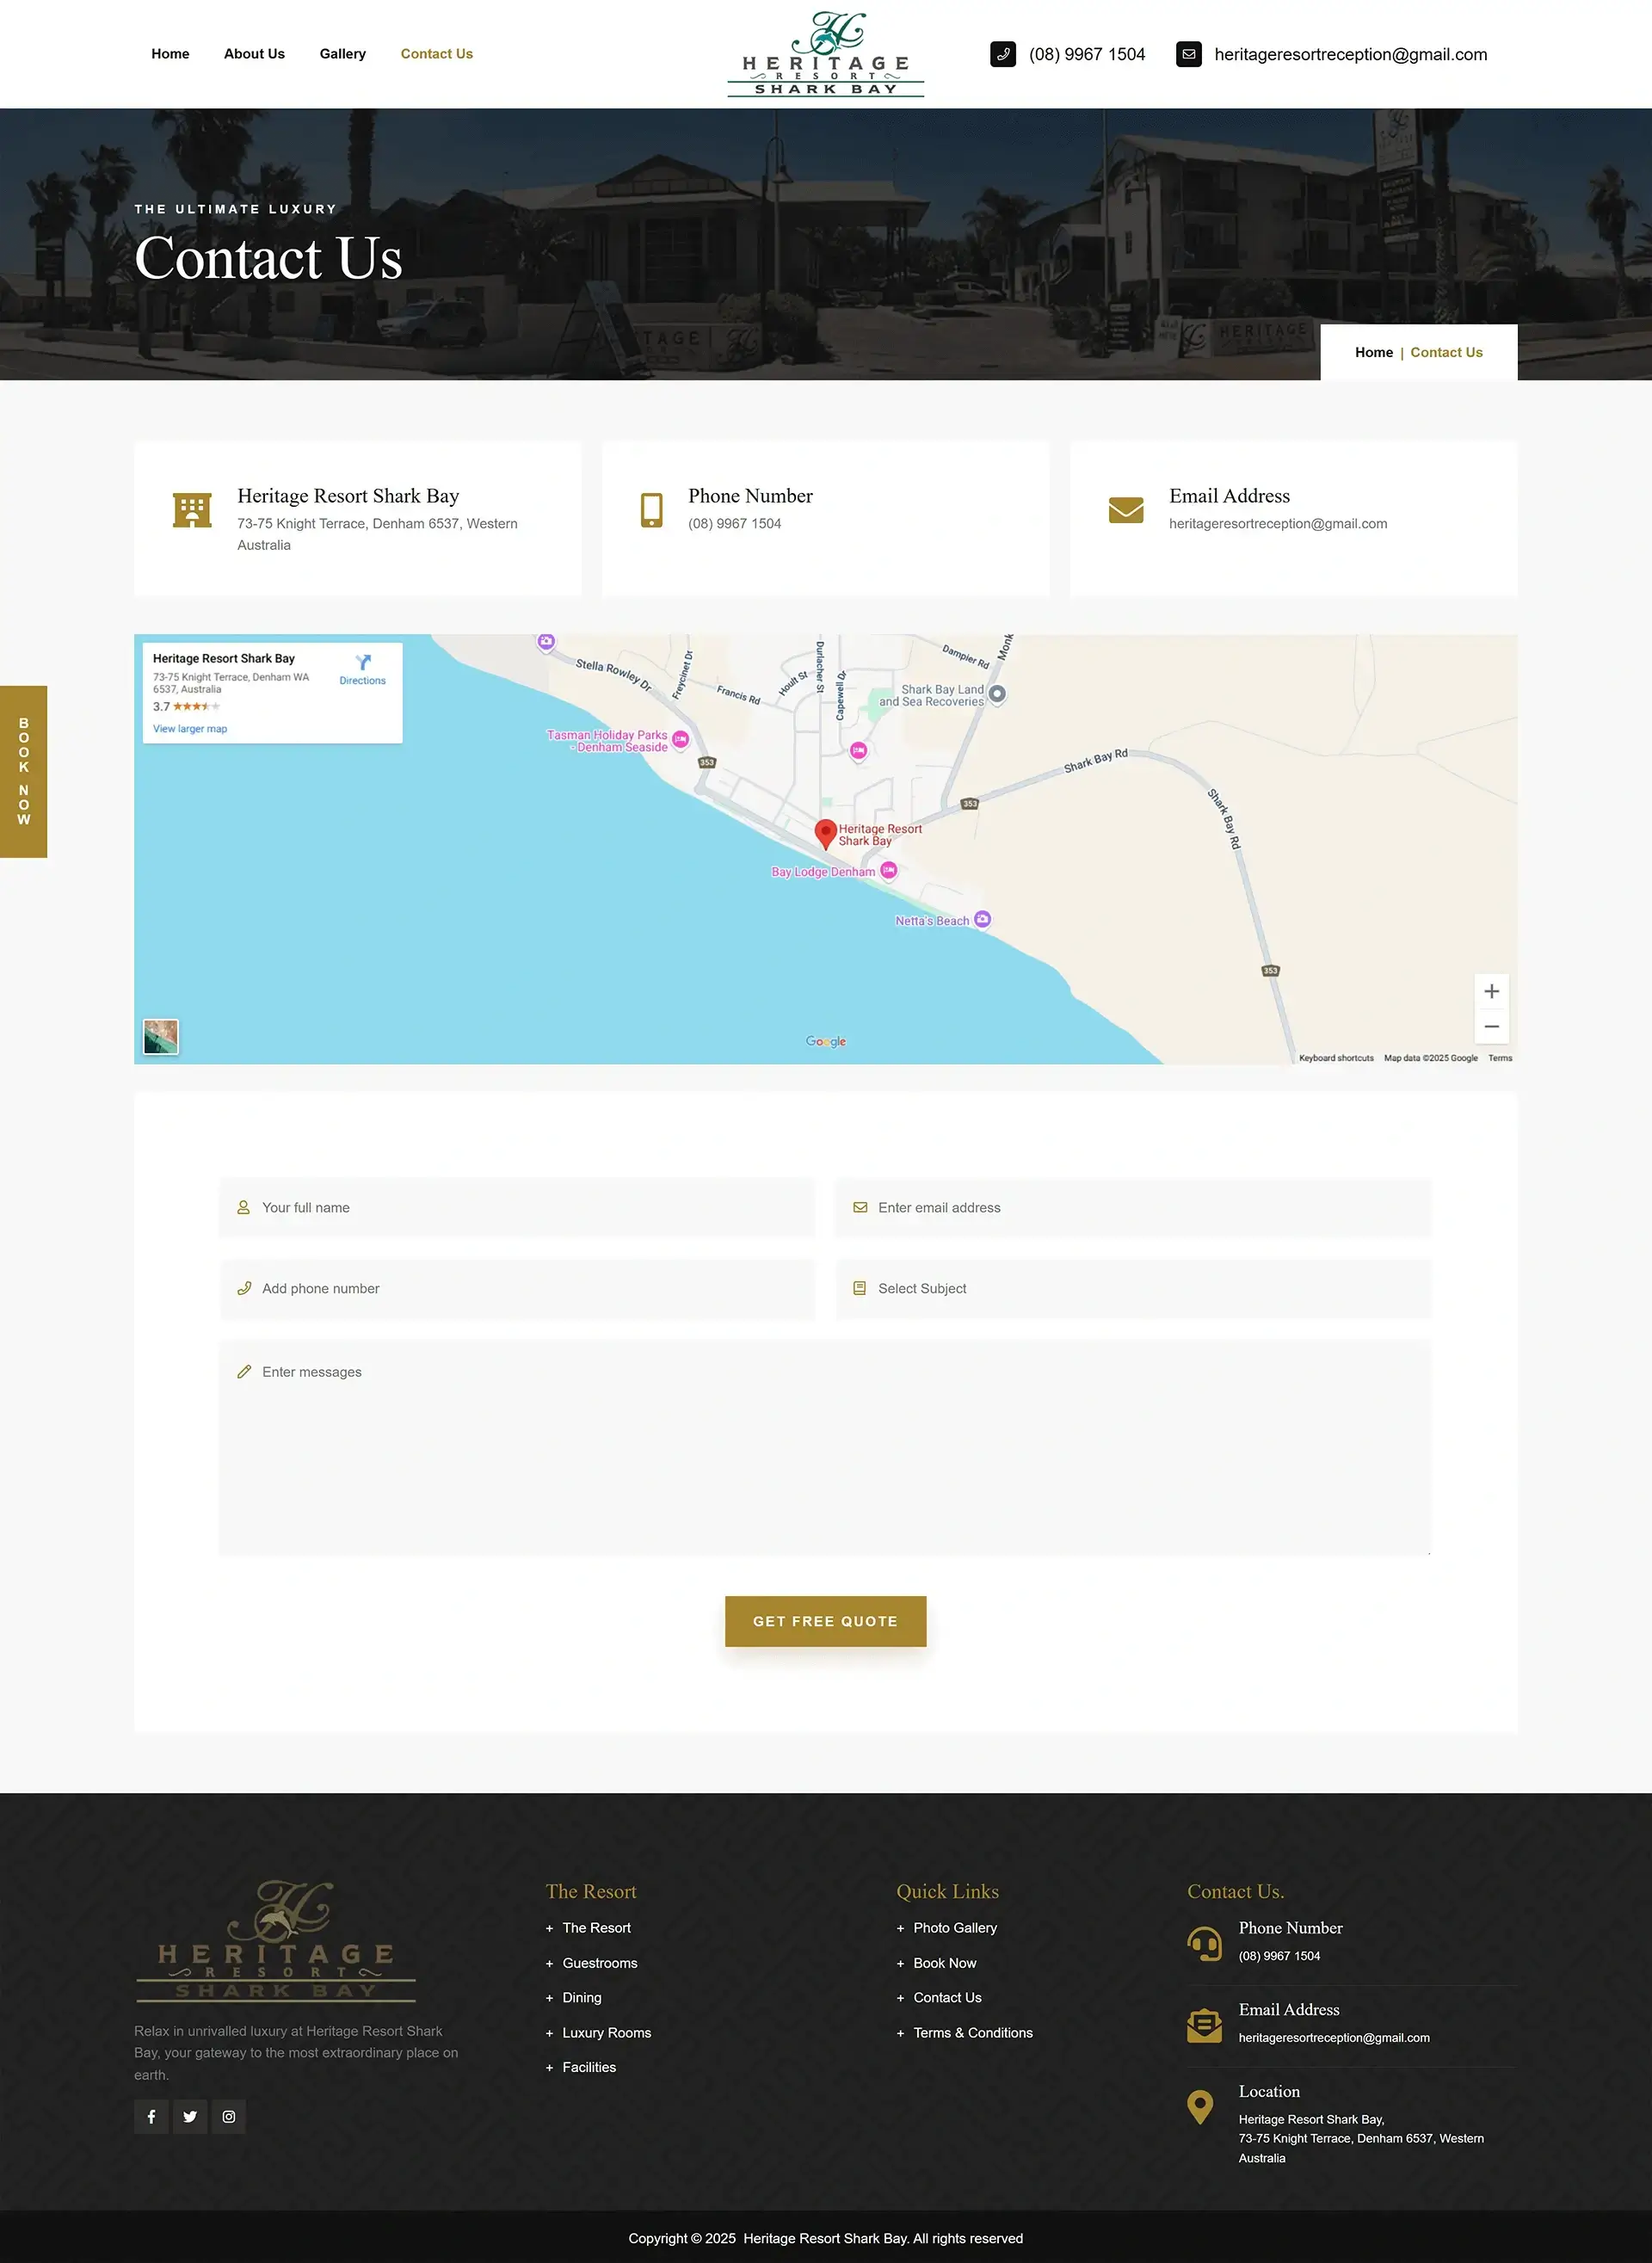Switch to the Gallery page via navbar

pos(342,54)
